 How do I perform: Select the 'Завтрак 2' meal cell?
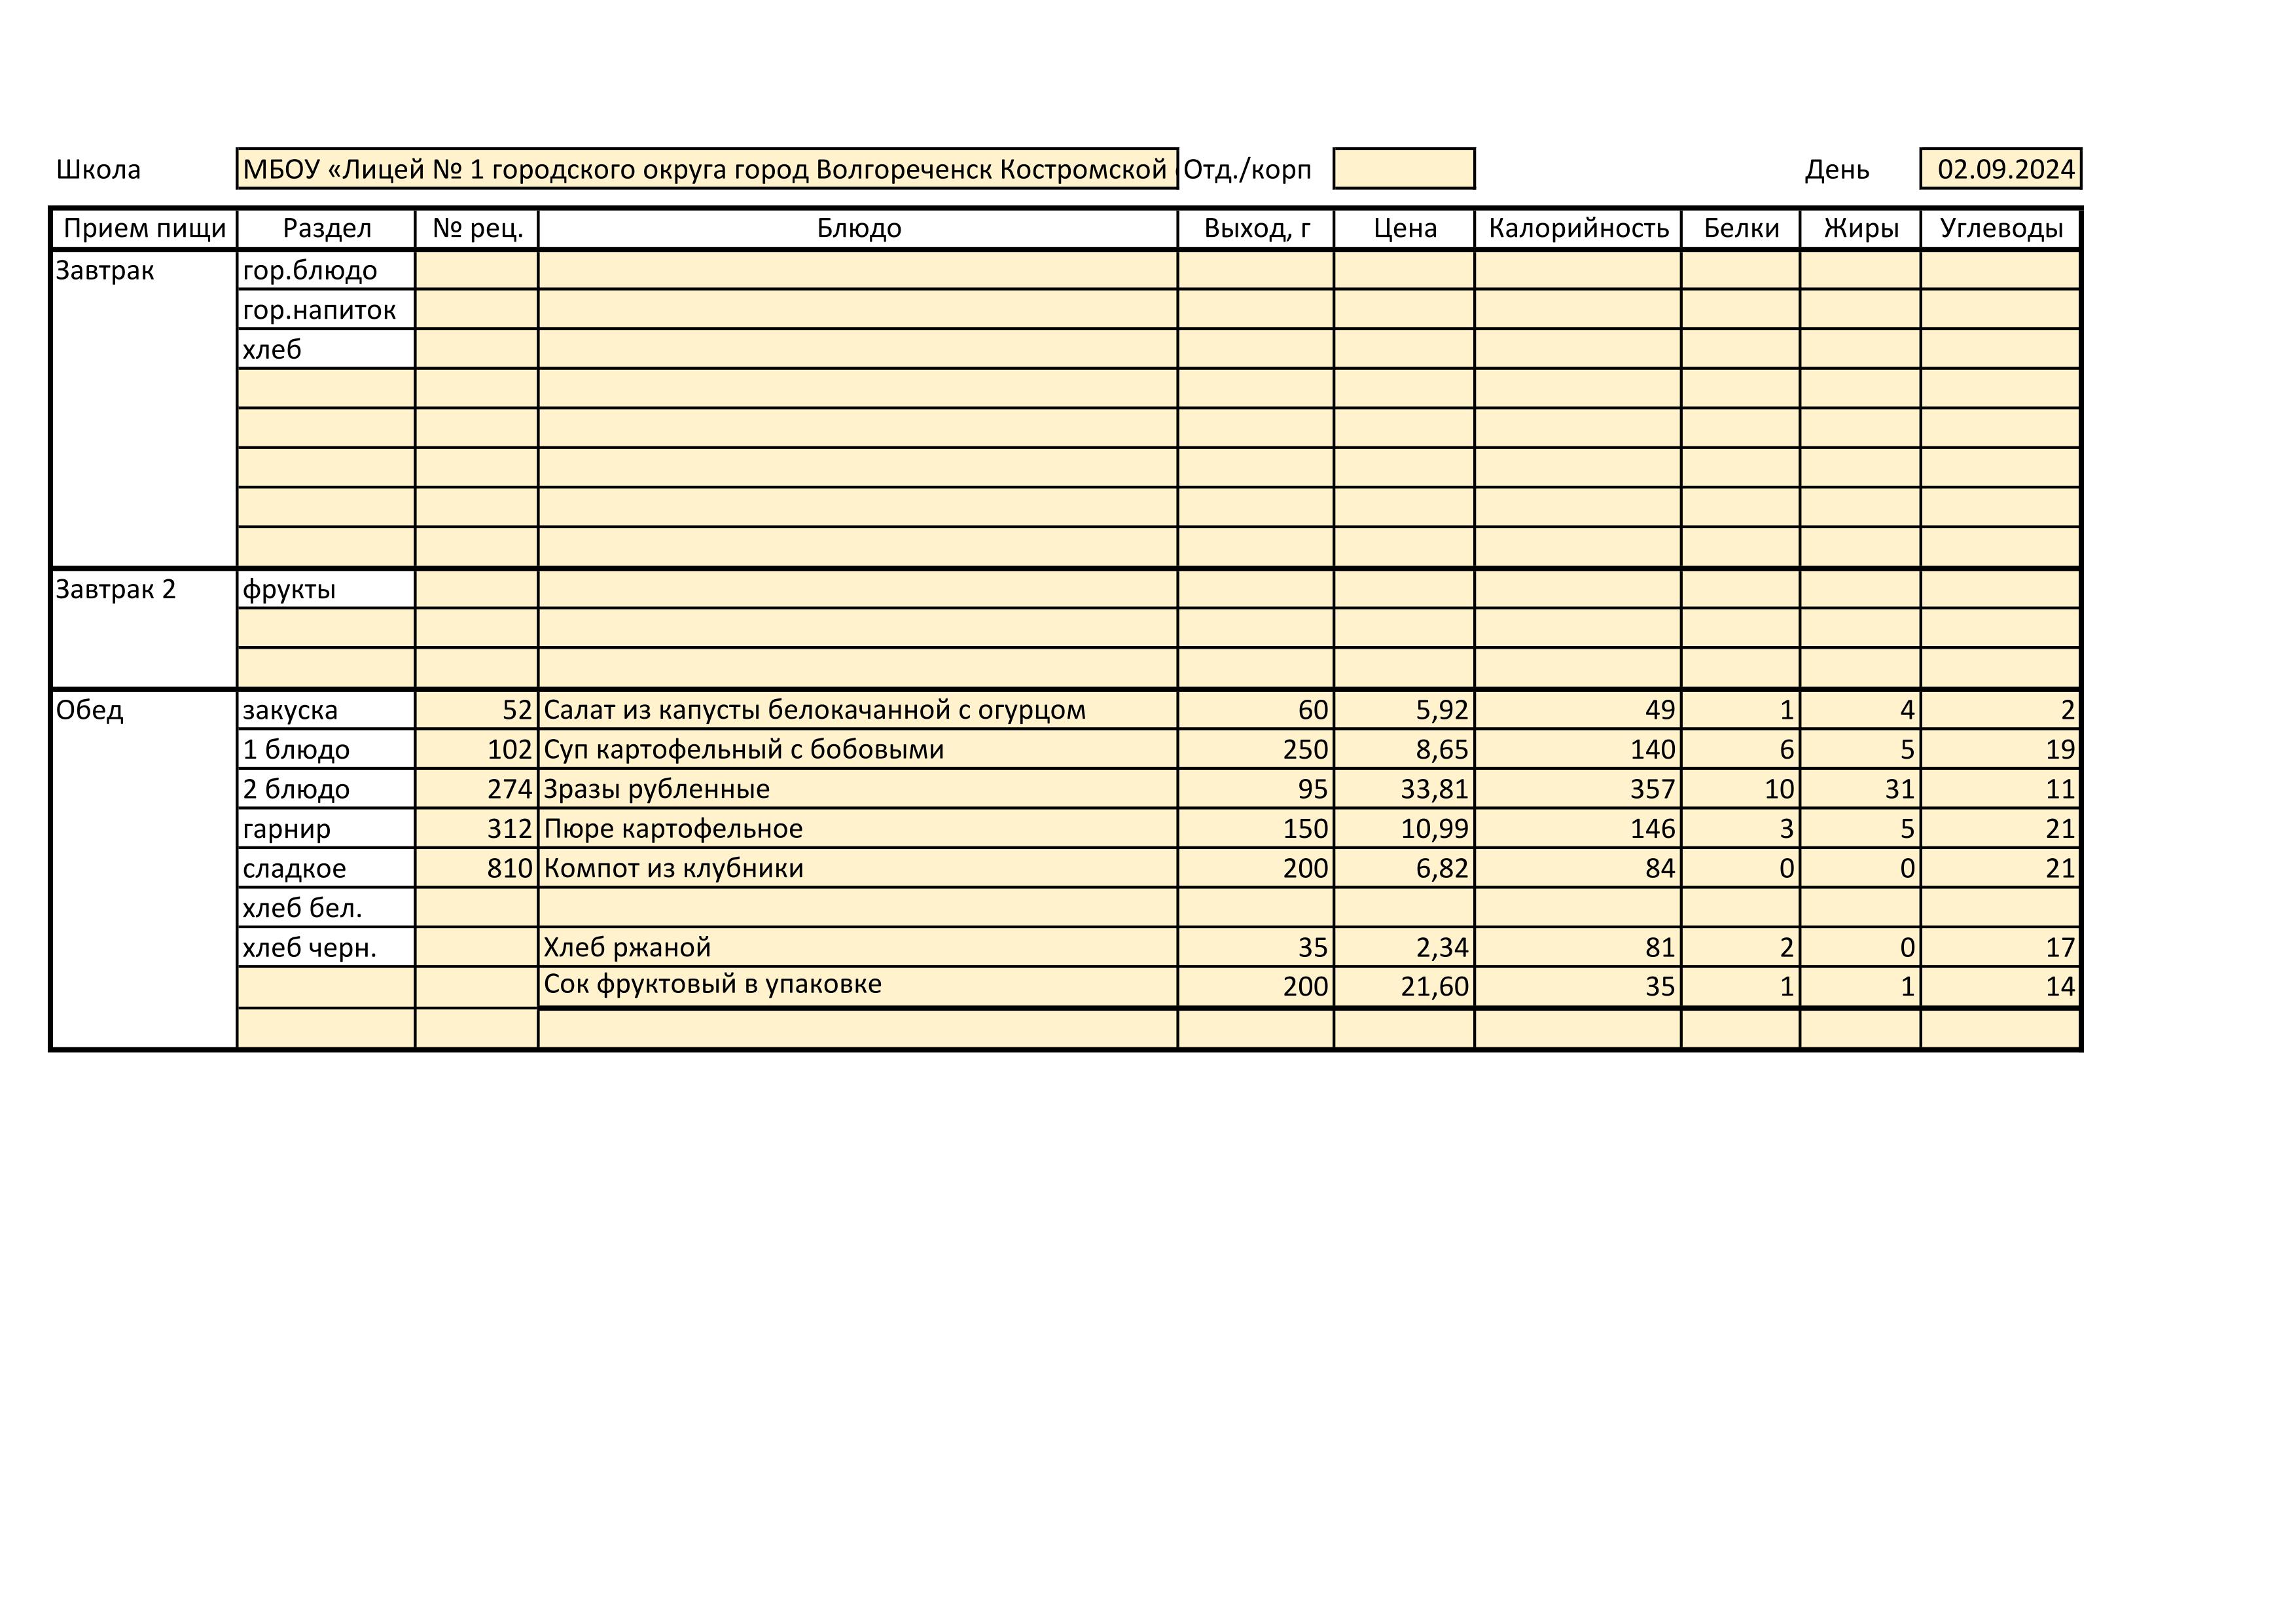144,628
